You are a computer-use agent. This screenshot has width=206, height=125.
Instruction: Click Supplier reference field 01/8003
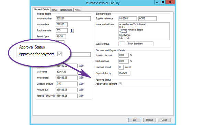[128, 18]
